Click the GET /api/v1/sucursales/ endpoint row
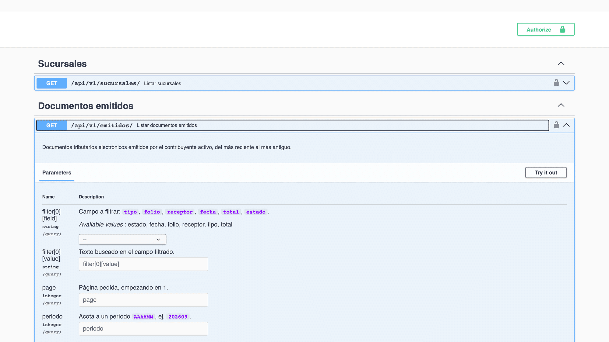Viewport: 609px width, 342px height. click(304, 83)
